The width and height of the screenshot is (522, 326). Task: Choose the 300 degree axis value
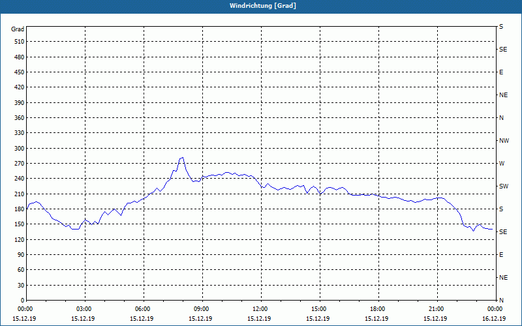(20, 149)
